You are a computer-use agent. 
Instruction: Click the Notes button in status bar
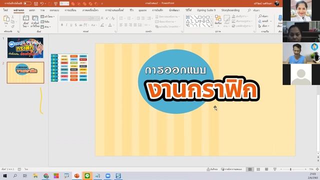point(212,169)
